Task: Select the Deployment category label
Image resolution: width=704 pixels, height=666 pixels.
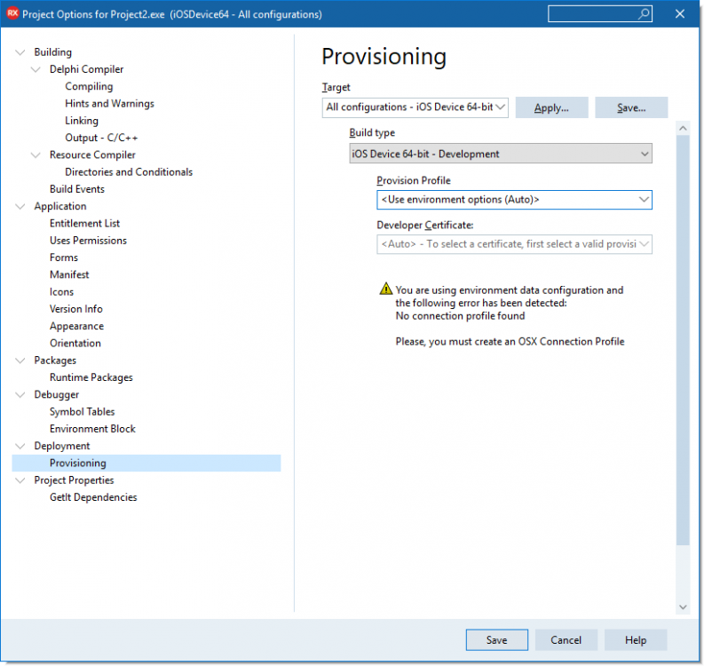Action: pyautogui.click(x=62, y=446)
